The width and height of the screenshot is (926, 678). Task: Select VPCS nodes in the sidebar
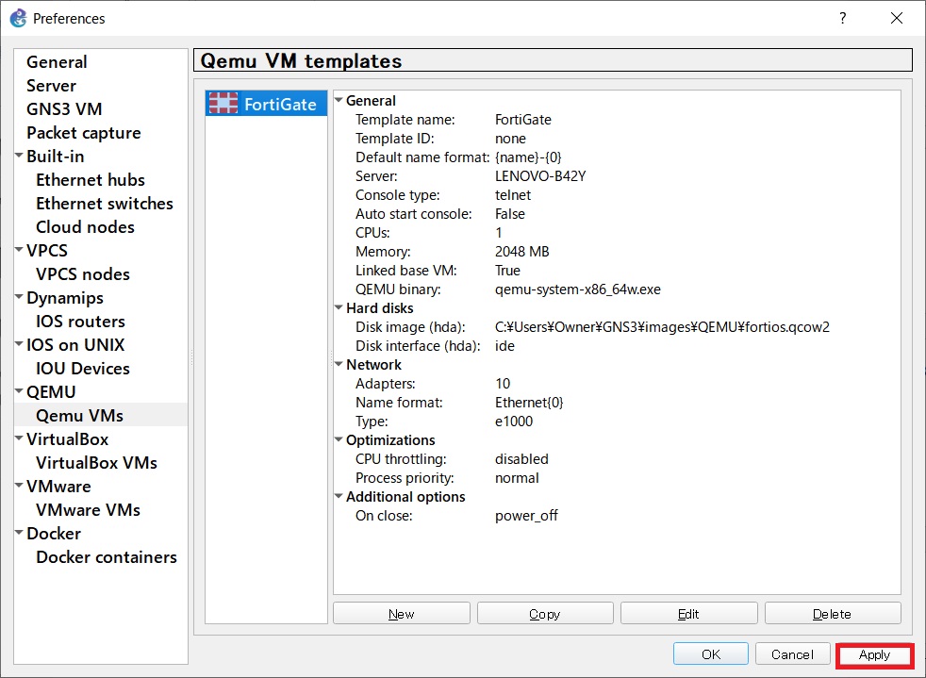click(83, 274)
